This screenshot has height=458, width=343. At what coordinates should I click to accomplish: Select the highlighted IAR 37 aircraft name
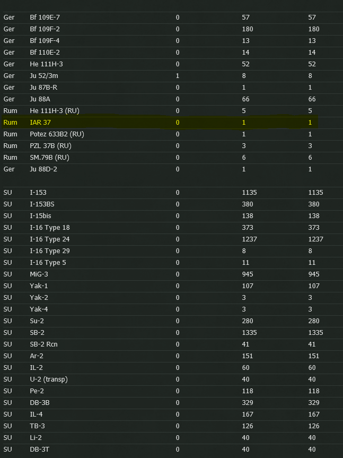click(x=40, y=123)
